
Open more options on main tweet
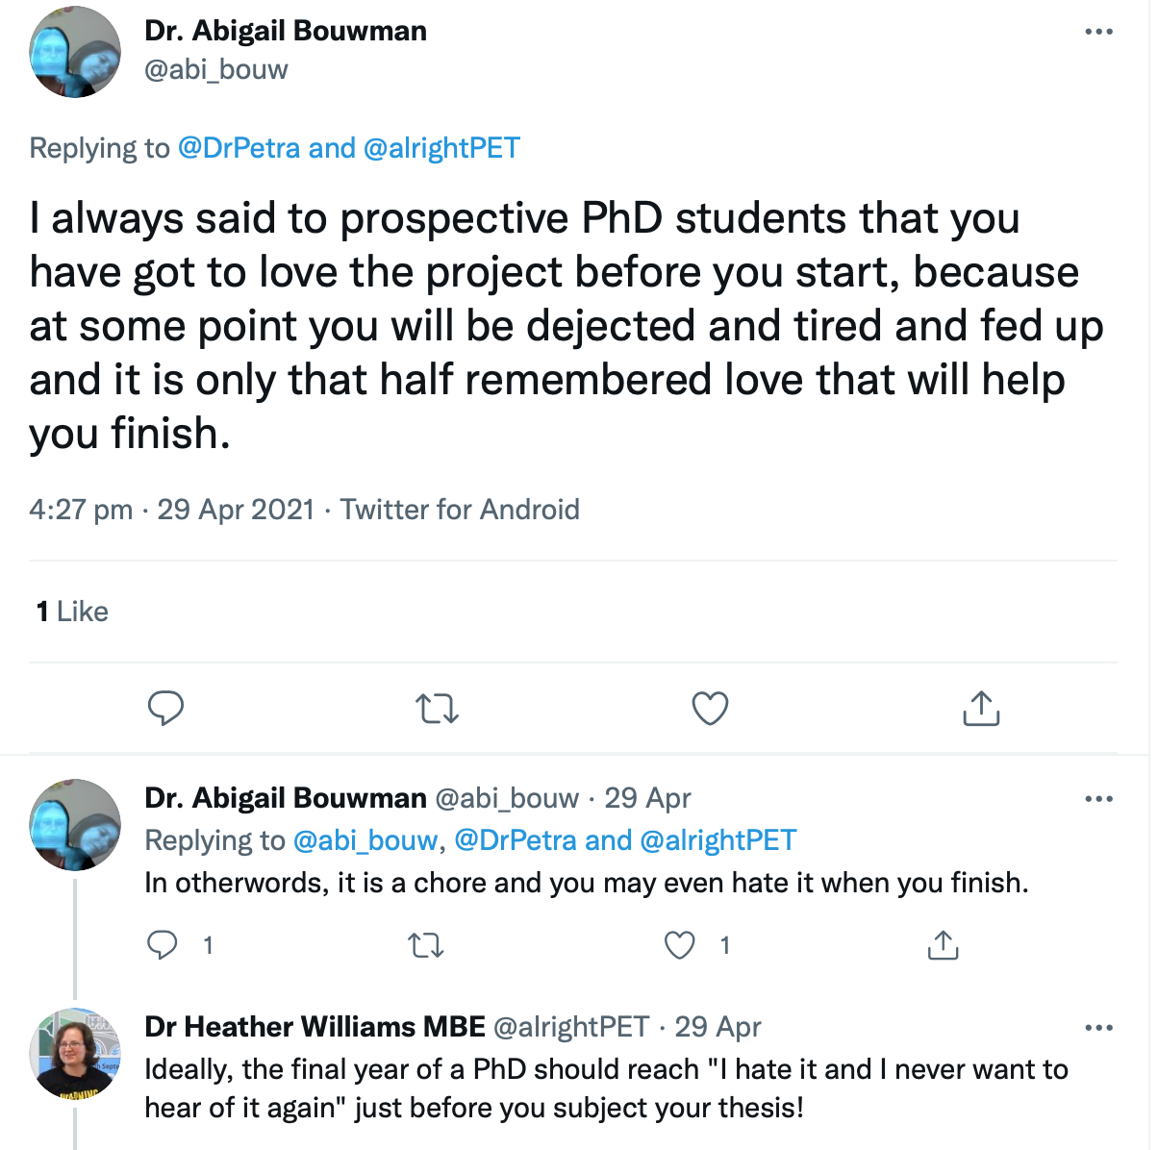pyautogui.click(x=1098, y=32)
